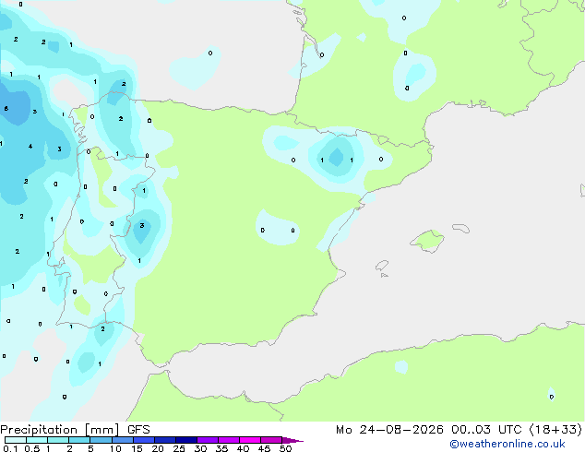Click the '10' legend scale label
The width and height of the screenshot is (585, 452).
coord(115,448)
